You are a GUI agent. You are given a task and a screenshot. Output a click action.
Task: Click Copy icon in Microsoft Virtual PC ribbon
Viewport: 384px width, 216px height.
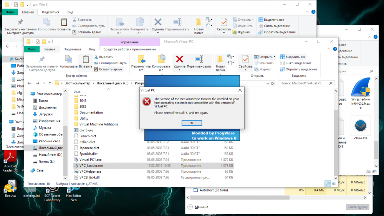pos(69,59)
